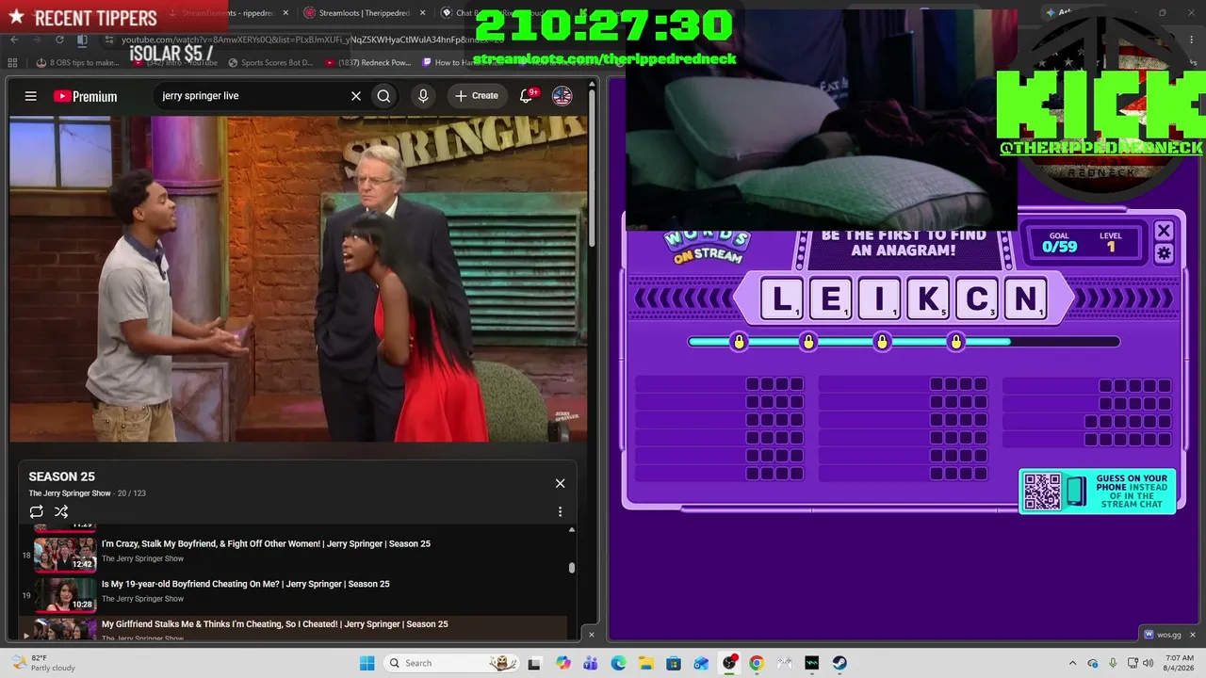Open "(1837) Redneck Pow..." bookmark
The image size is (1206, 678).
(368, 63)
